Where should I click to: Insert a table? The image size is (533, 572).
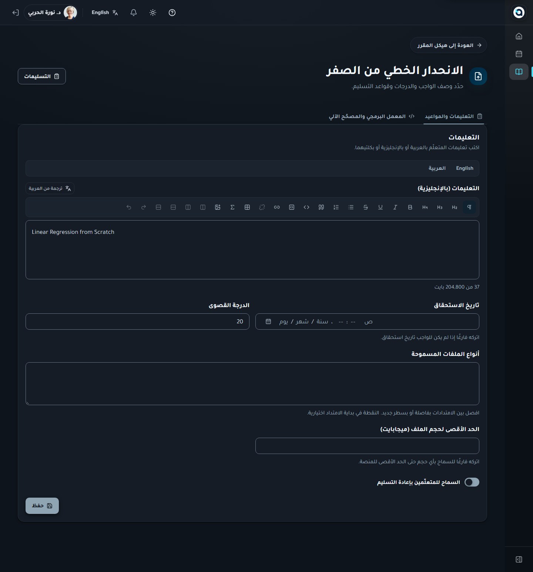(x=247, y=207)
